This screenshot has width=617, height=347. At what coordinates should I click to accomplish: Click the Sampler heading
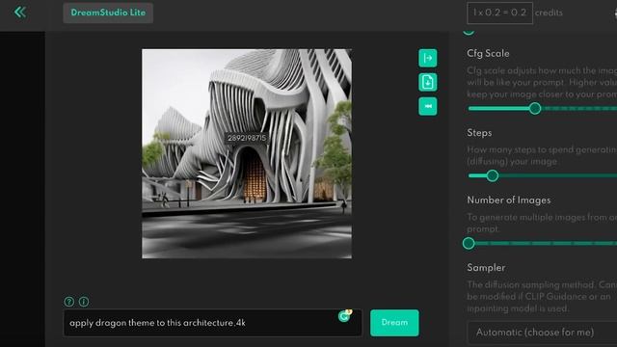pyautogui.click(x=486, y=268)
